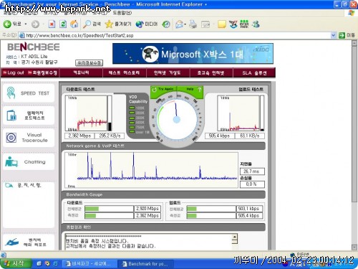Viewport: 358px width, 269px height.
Task: Click the BENCHBEE logo
Action: point(34,47)
